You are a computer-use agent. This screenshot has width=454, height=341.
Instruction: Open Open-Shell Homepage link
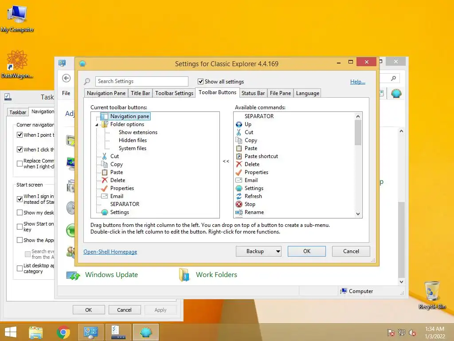(x=110, y=252)
